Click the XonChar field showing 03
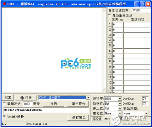152x128 pixels. 145,98
